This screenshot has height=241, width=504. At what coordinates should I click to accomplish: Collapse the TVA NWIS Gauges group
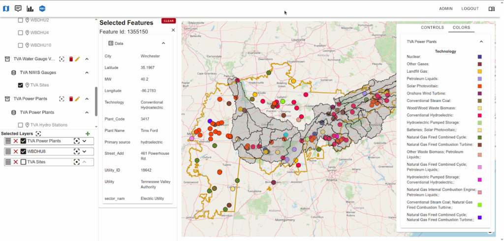(x=87, y=72)
